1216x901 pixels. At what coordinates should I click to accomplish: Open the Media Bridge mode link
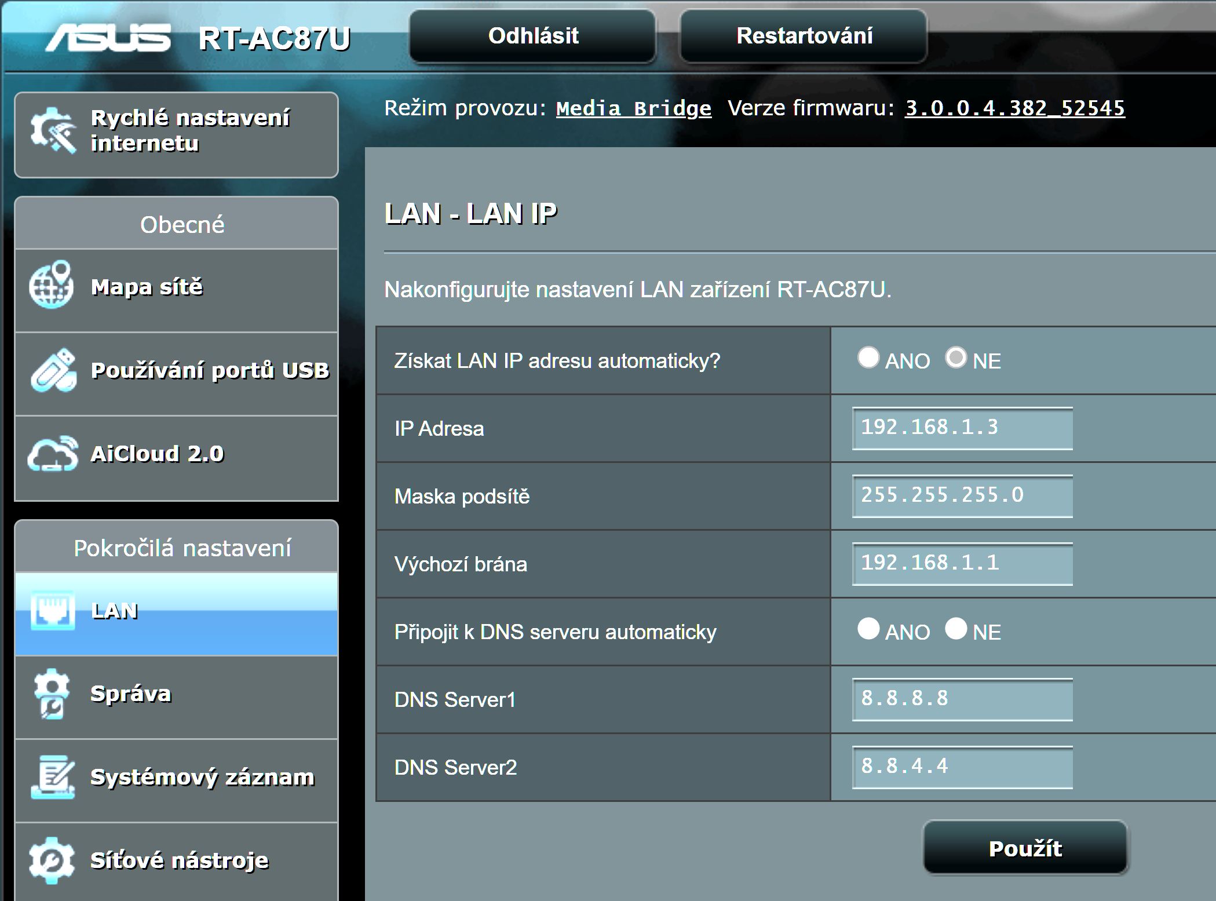pyautogui.click(x=633, y=108)
